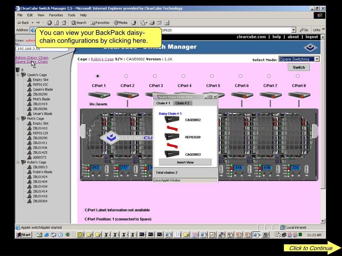Click the 192.168.3.55 IP address field
Screen dimensions: 342x256
(42, 49)
